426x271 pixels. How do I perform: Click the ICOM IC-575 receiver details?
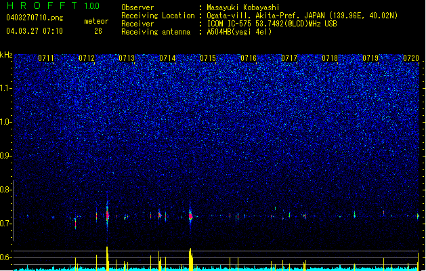coord(272,24)
